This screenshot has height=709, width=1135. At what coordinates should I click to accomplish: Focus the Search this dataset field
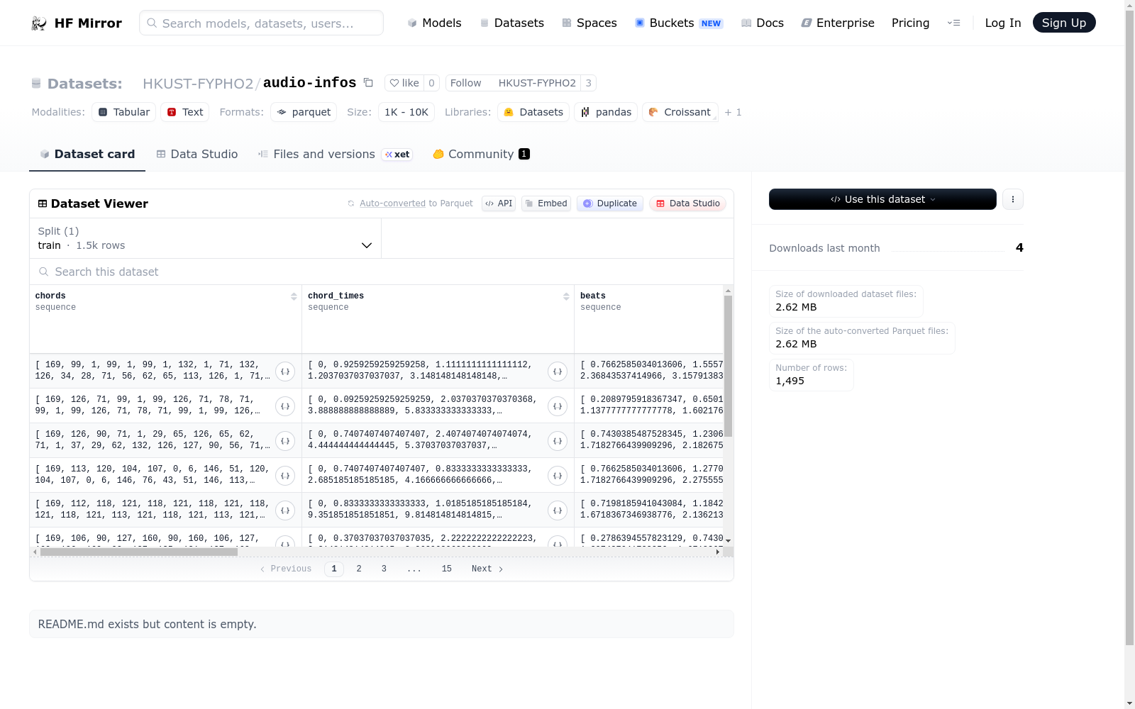[382, 272]
